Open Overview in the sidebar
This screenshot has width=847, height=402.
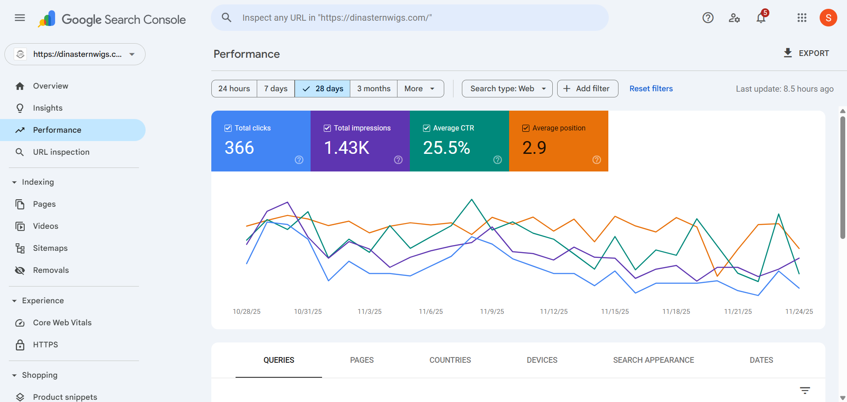click(73, 86)
